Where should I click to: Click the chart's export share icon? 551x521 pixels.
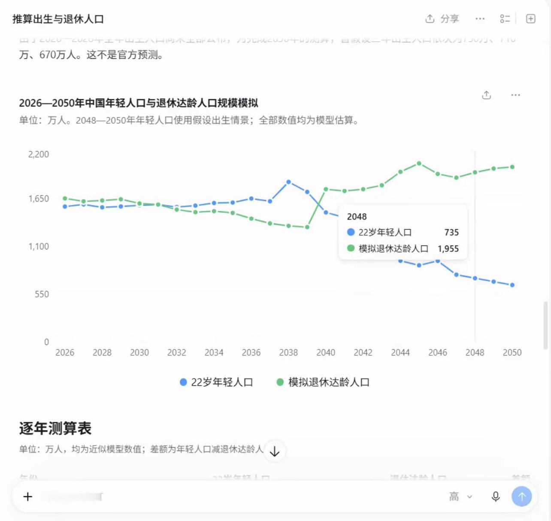point(486,95)
